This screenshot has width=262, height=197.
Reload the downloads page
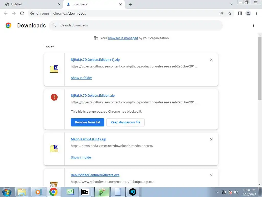coord(22,13)
